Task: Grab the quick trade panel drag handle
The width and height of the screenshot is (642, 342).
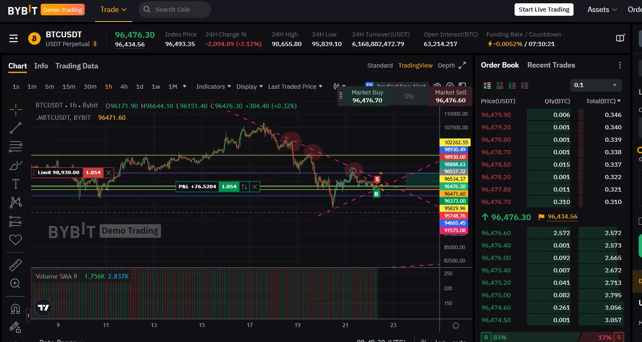Action: point(341,96)
